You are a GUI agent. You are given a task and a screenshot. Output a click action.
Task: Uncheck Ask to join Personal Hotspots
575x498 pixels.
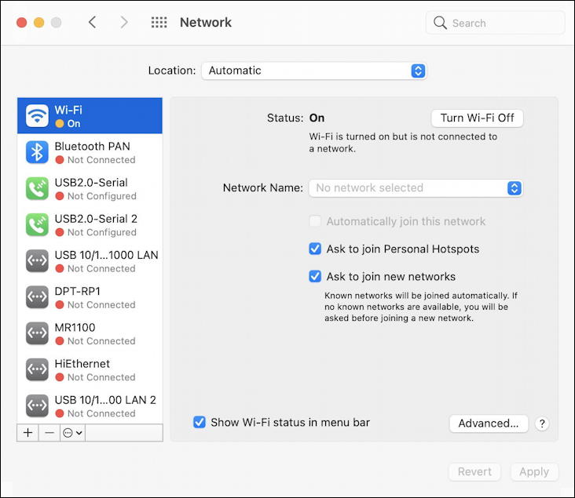pos(315,249)
